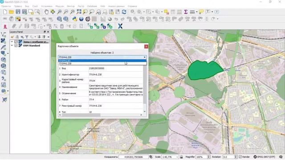Activate the Zoom In magnifier tool
The width and height of the screenshot is (285, 160).
click(x=59, y=12)
